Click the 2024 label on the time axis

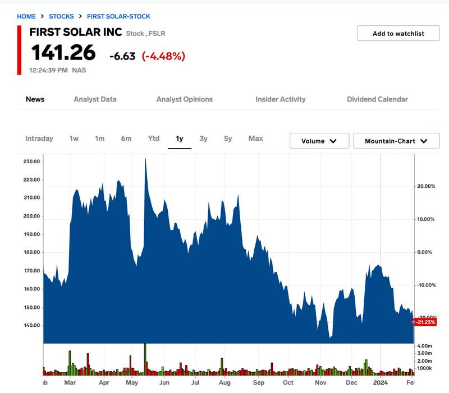(381, 383)
